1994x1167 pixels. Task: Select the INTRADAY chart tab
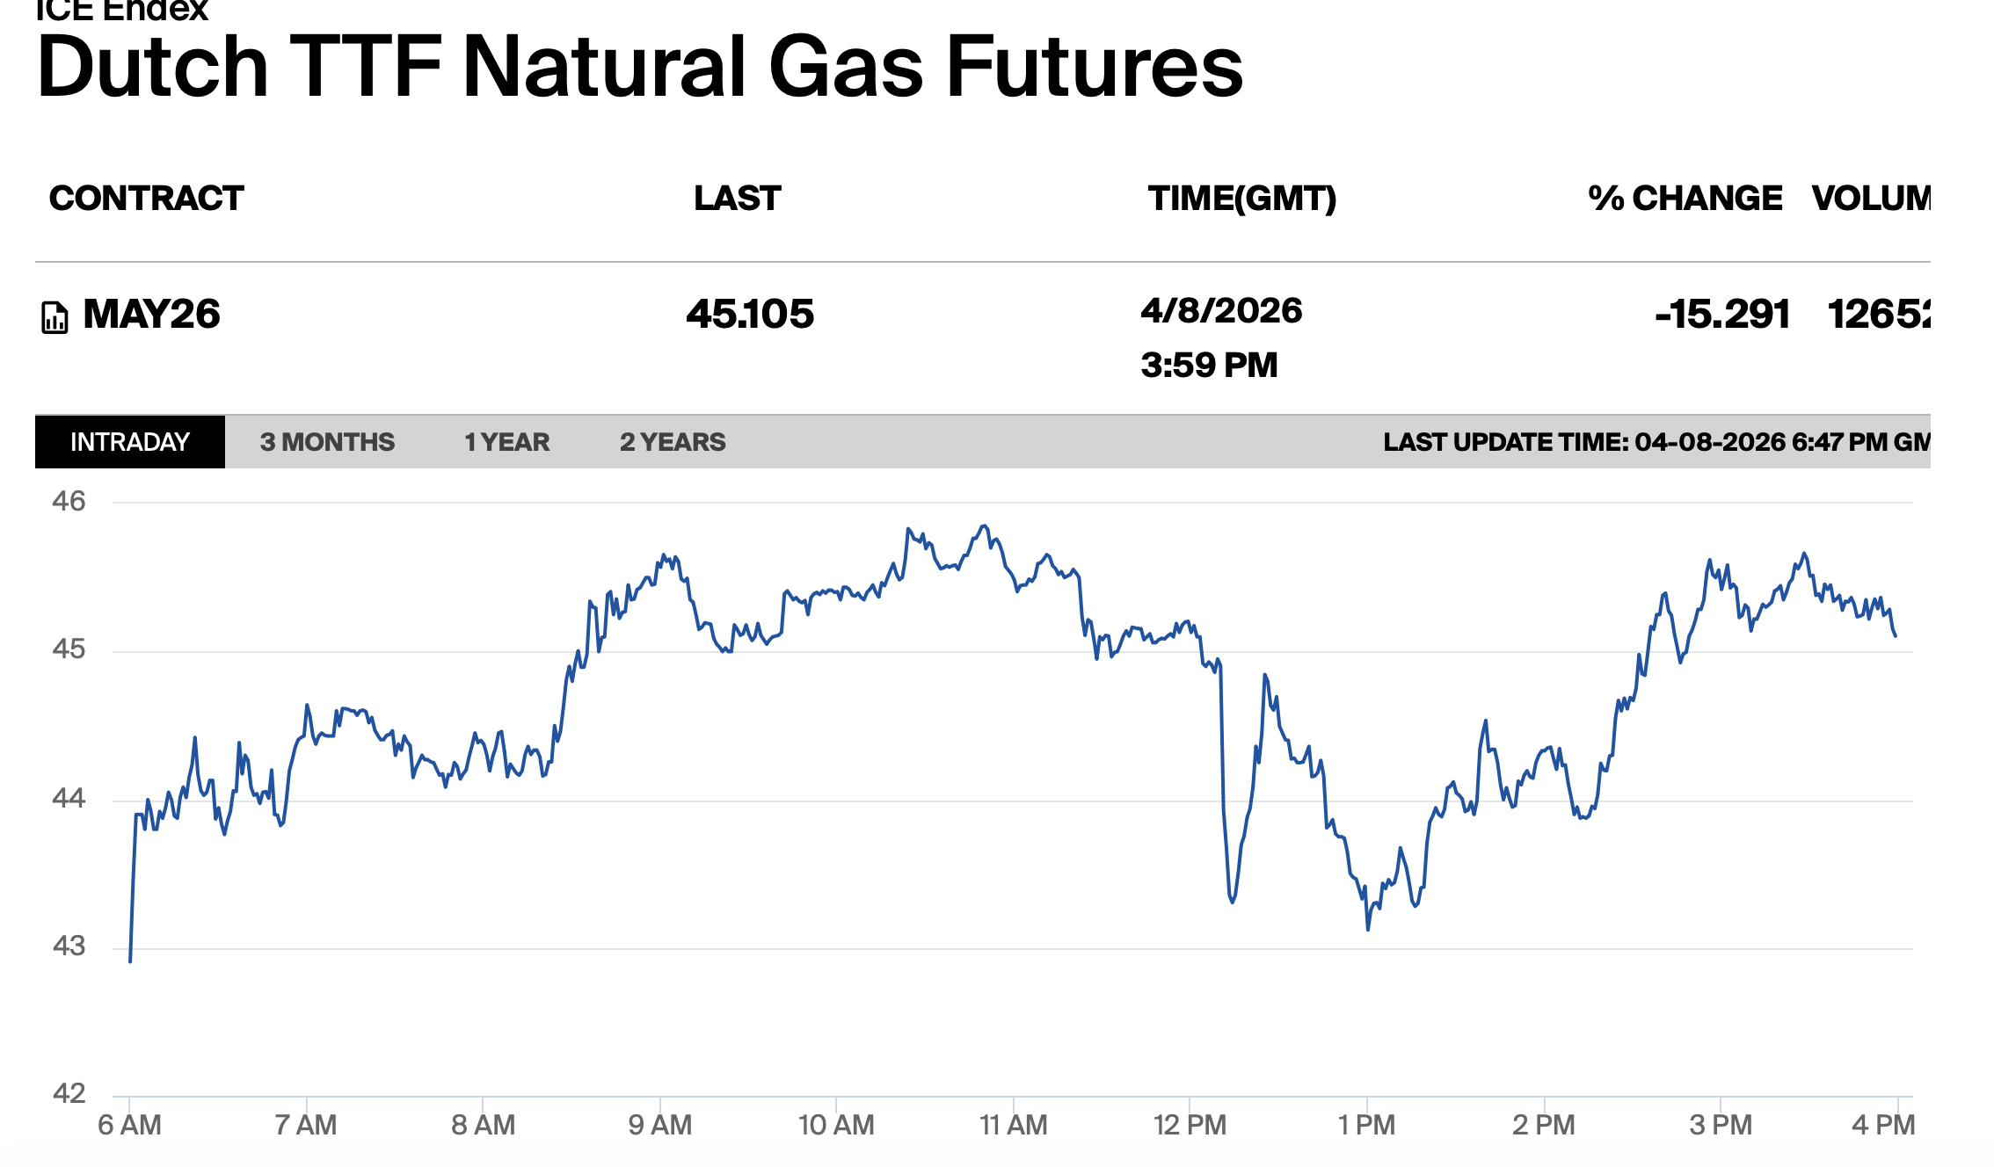tap(130, 442)
